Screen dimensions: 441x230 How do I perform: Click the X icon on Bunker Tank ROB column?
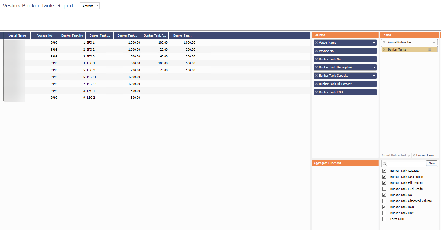[x=316, y=92]
